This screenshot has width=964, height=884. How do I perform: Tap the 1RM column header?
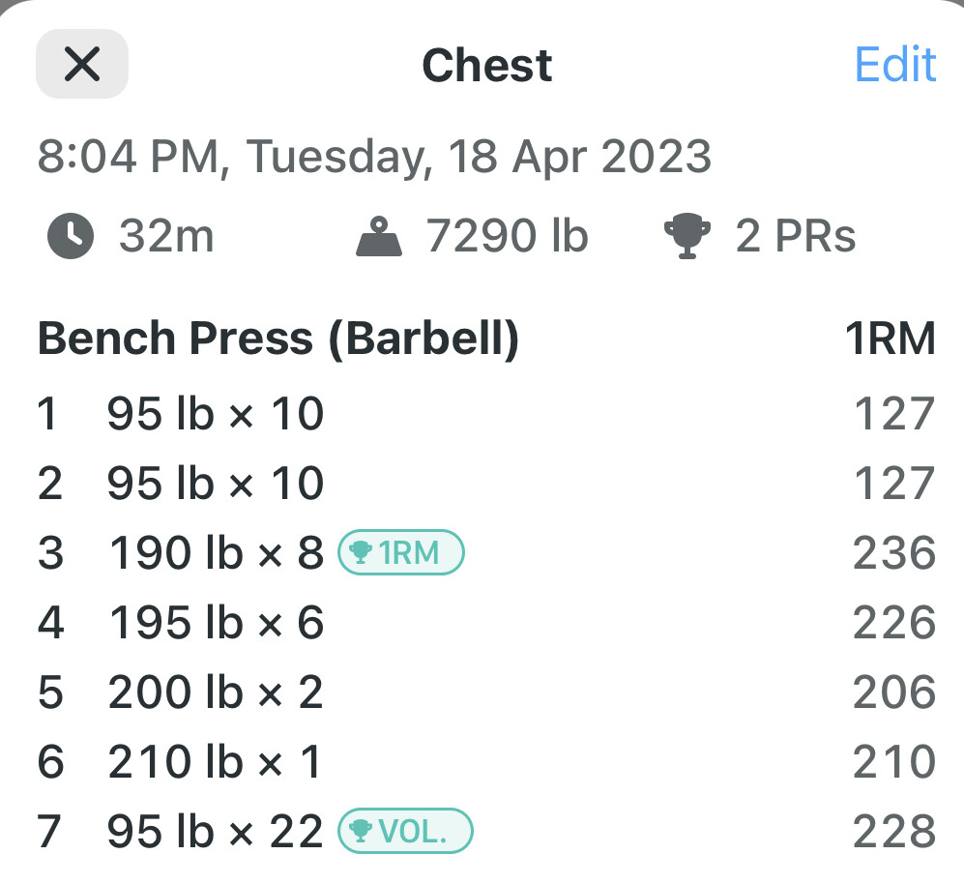[891, 339]
